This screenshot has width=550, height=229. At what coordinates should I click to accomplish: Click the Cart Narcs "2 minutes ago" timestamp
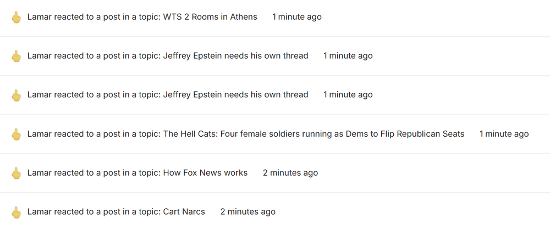(x=248, y=212)
